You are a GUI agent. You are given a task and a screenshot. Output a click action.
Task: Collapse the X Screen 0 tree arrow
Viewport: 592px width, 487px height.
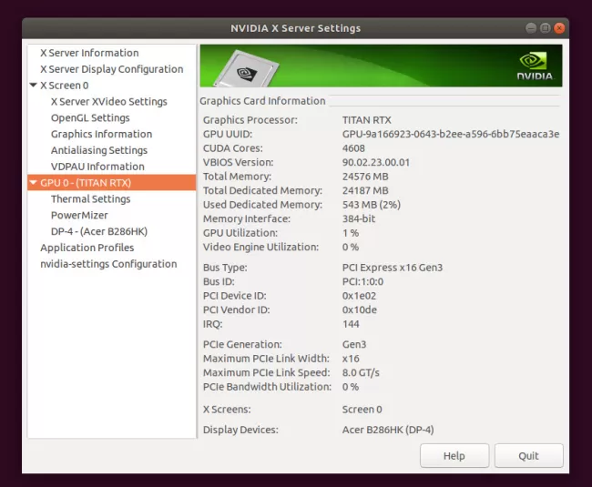(x=33, y=85)
